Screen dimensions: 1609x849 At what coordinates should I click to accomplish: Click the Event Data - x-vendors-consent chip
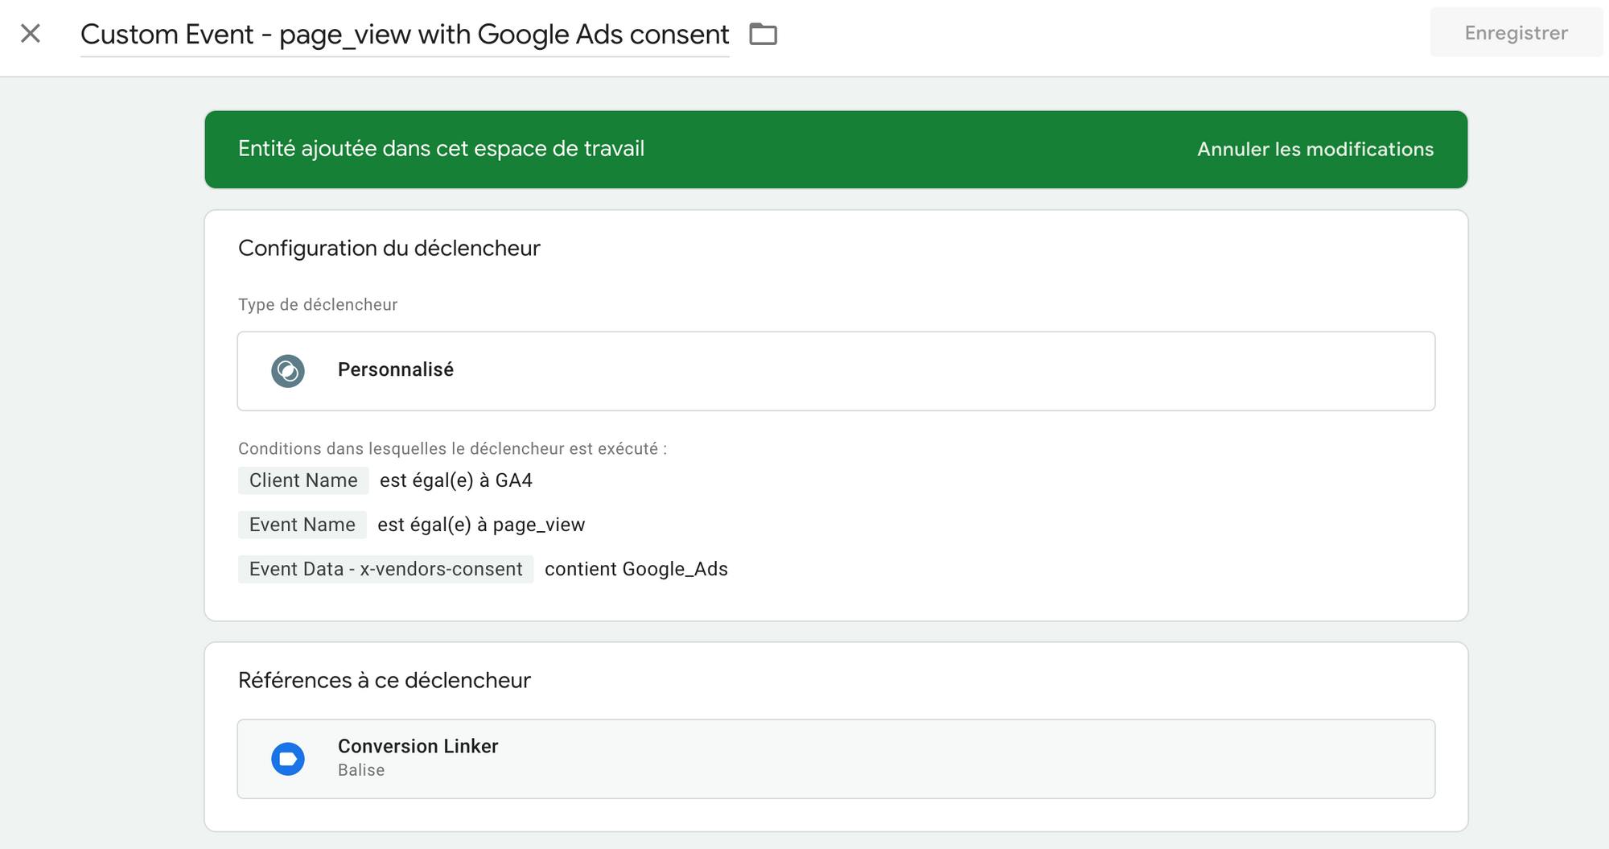pos(386,569)
